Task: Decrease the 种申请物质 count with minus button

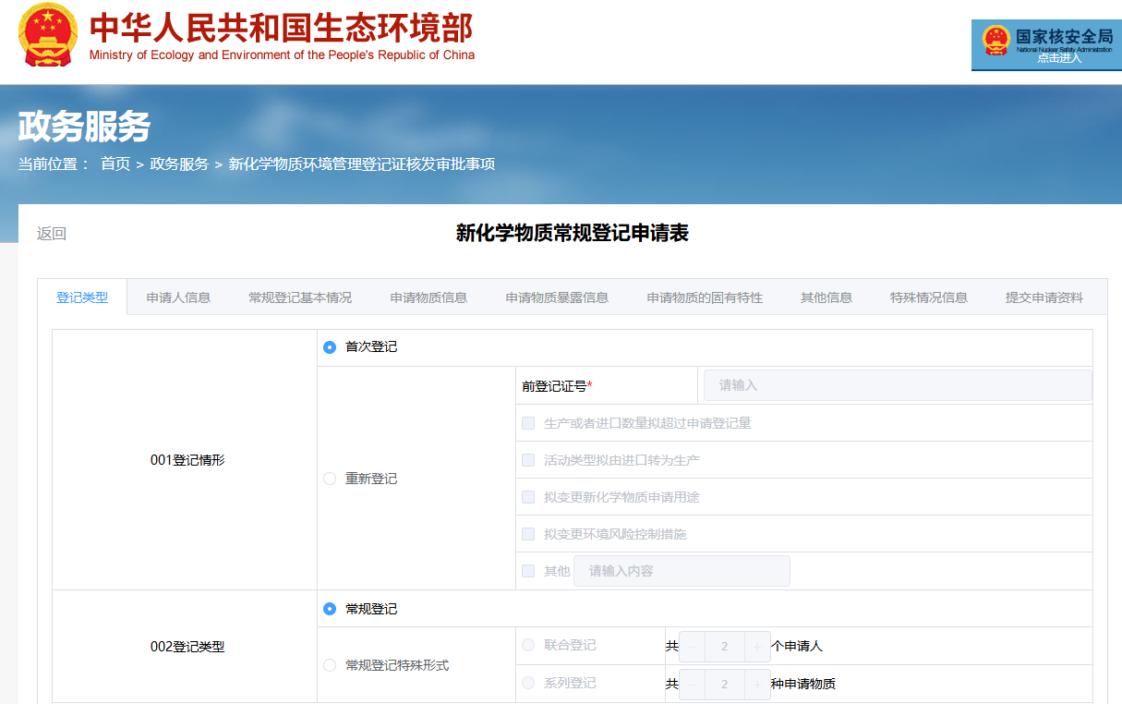Action: pyautogui.click(x=692, y=684)
